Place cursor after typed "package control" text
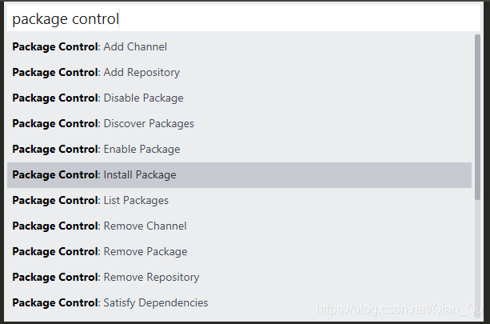 120,18
